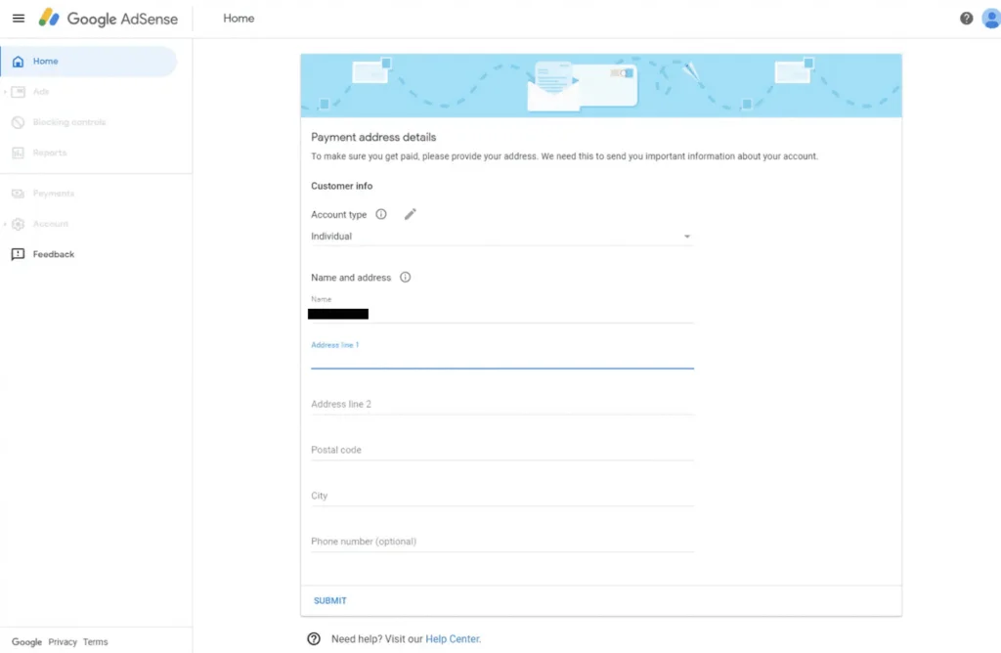Click the Payments sidebar icon
Screen dimensions: 1001x653
(18, 194)
